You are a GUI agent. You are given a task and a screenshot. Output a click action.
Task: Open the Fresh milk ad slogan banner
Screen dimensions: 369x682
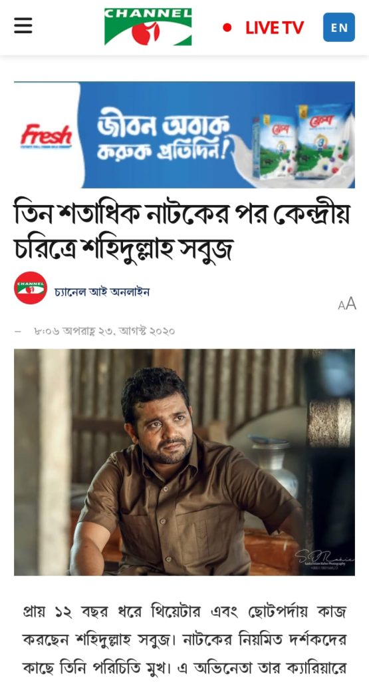pyautogui.click(x=185, y=135)
